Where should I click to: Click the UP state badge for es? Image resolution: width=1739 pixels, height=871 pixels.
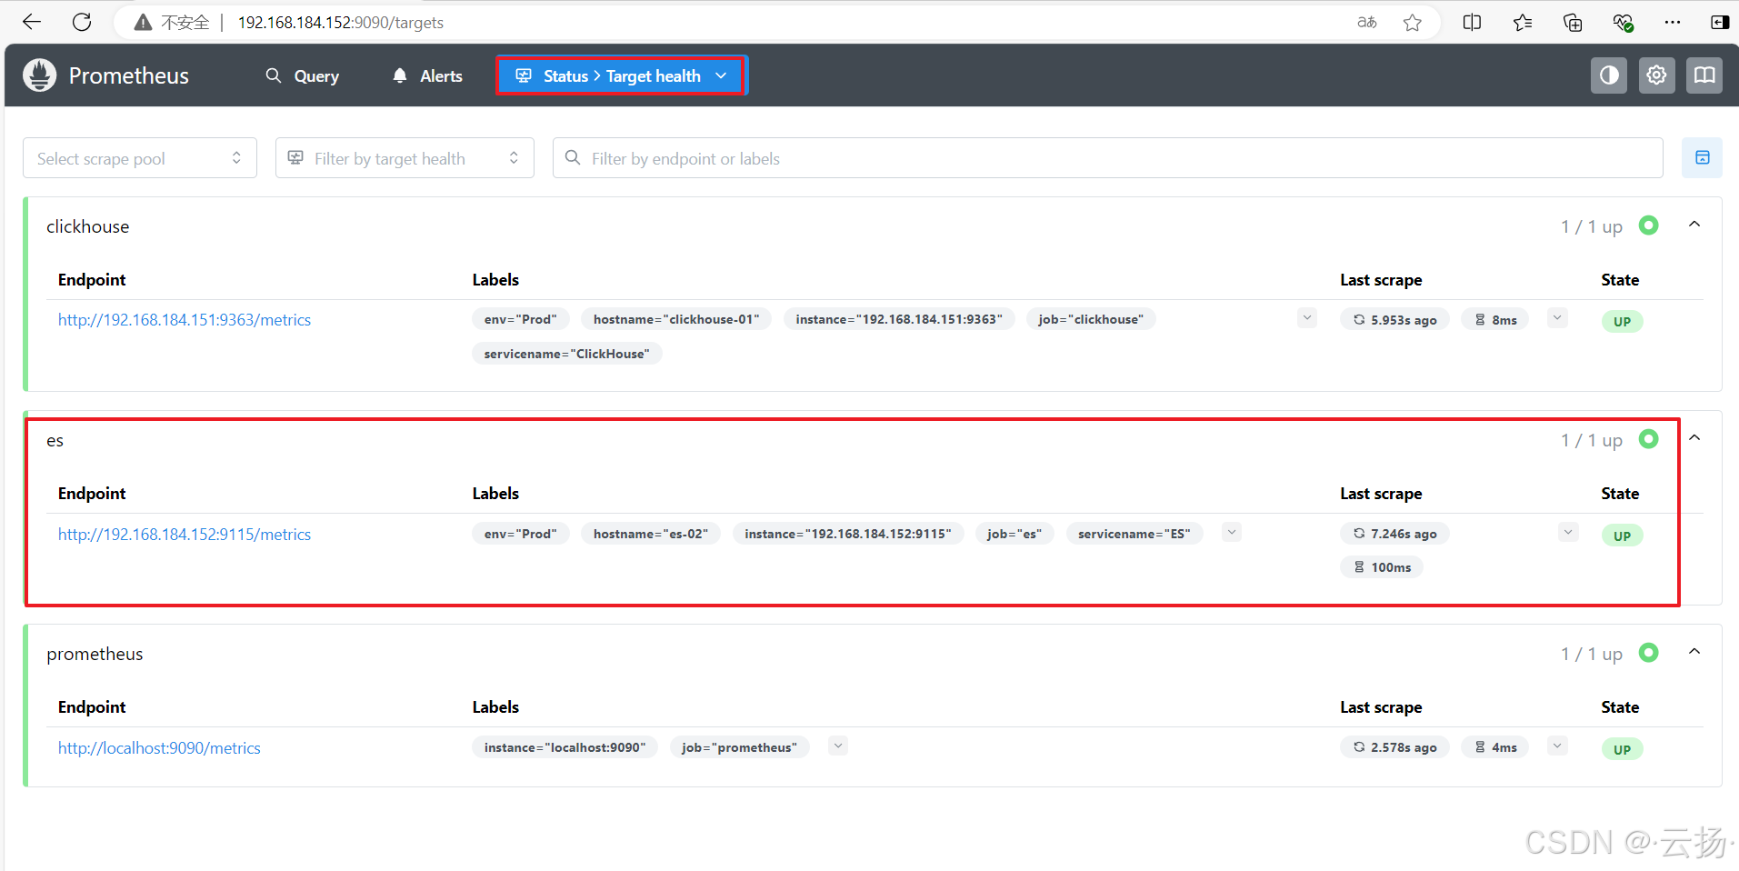coord(1622,536)
